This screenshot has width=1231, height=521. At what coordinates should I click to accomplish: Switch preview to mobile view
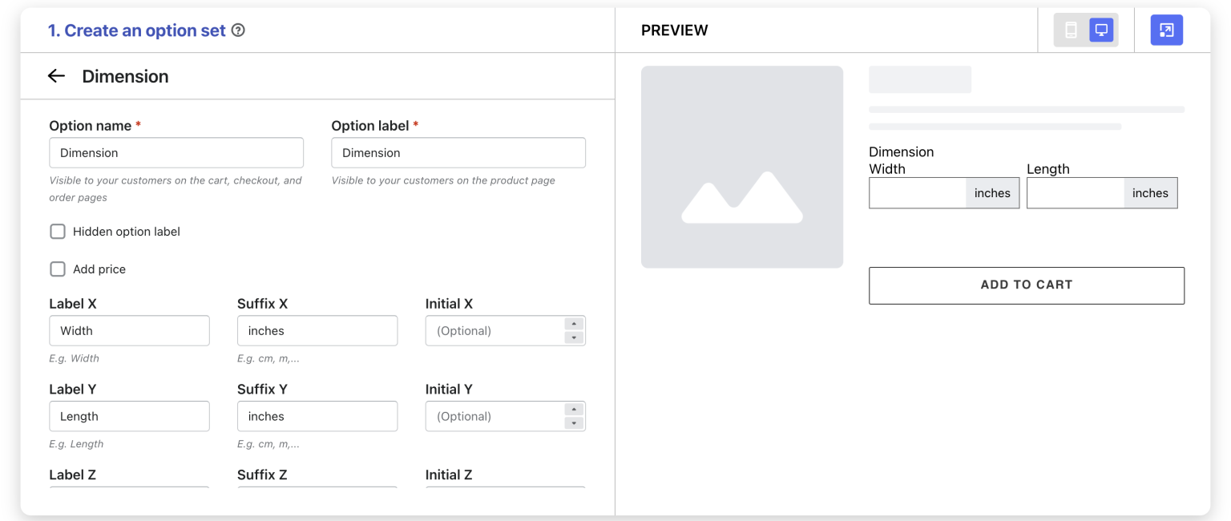point(1071,30)
